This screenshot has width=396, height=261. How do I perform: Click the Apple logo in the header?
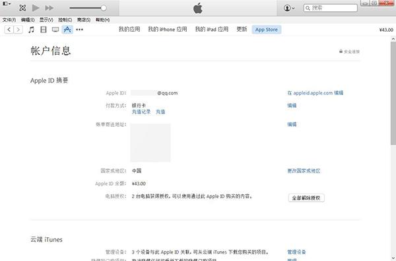coord(198,8)
